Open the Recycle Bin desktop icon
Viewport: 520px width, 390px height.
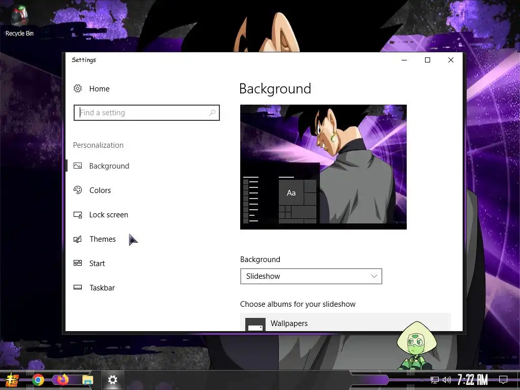point(19,21)
